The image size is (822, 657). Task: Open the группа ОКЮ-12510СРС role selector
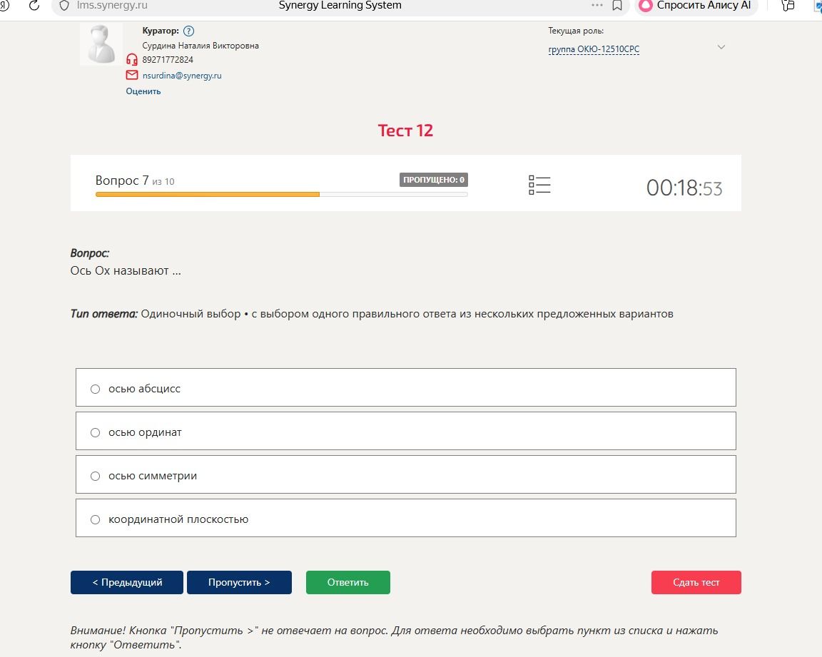pyautogui.click(x=594, y=49)
